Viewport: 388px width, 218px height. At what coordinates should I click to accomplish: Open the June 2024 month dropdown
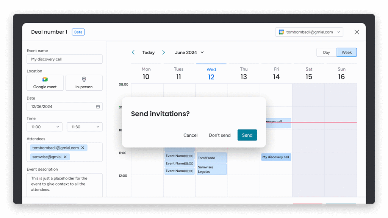click(x=189, y=52)
